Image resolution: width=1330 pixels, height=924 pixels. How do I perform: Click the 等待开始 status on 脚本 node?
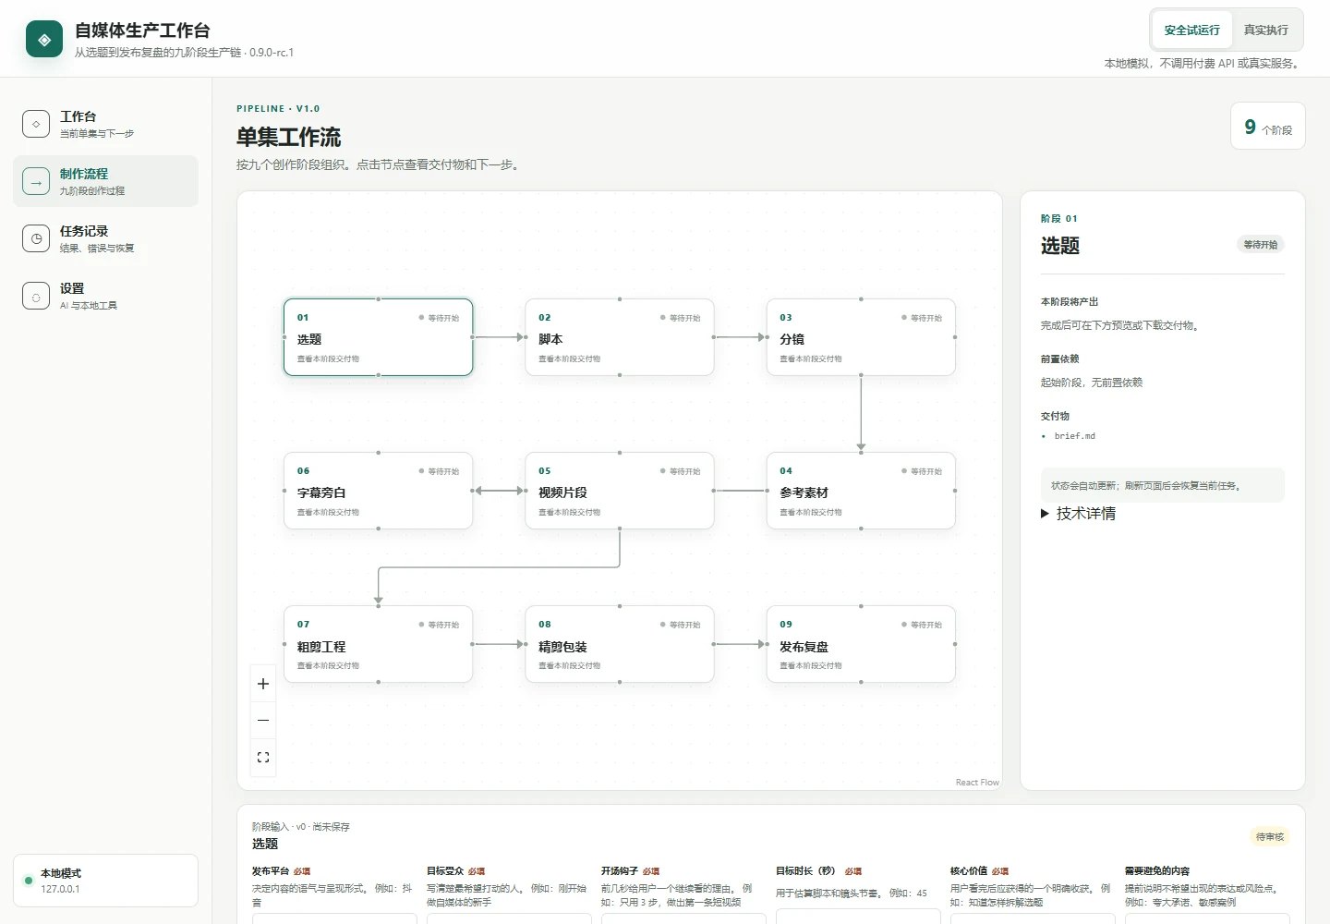coord(680,318)
